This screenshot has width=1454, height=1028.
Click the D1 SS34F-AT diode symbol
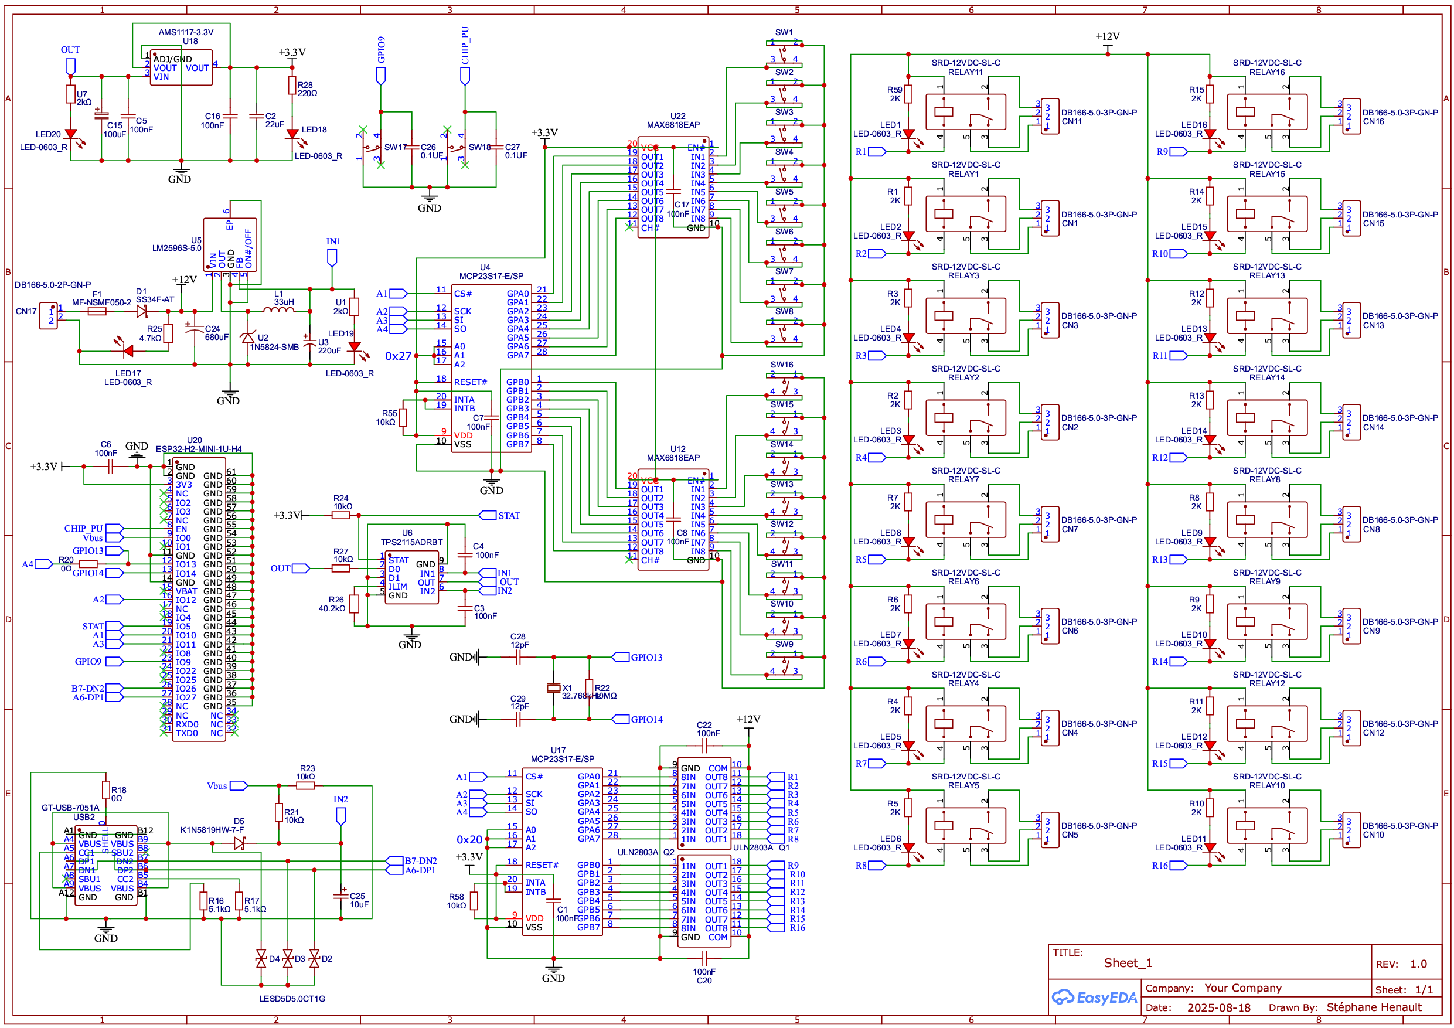click(x=142, y=311)
